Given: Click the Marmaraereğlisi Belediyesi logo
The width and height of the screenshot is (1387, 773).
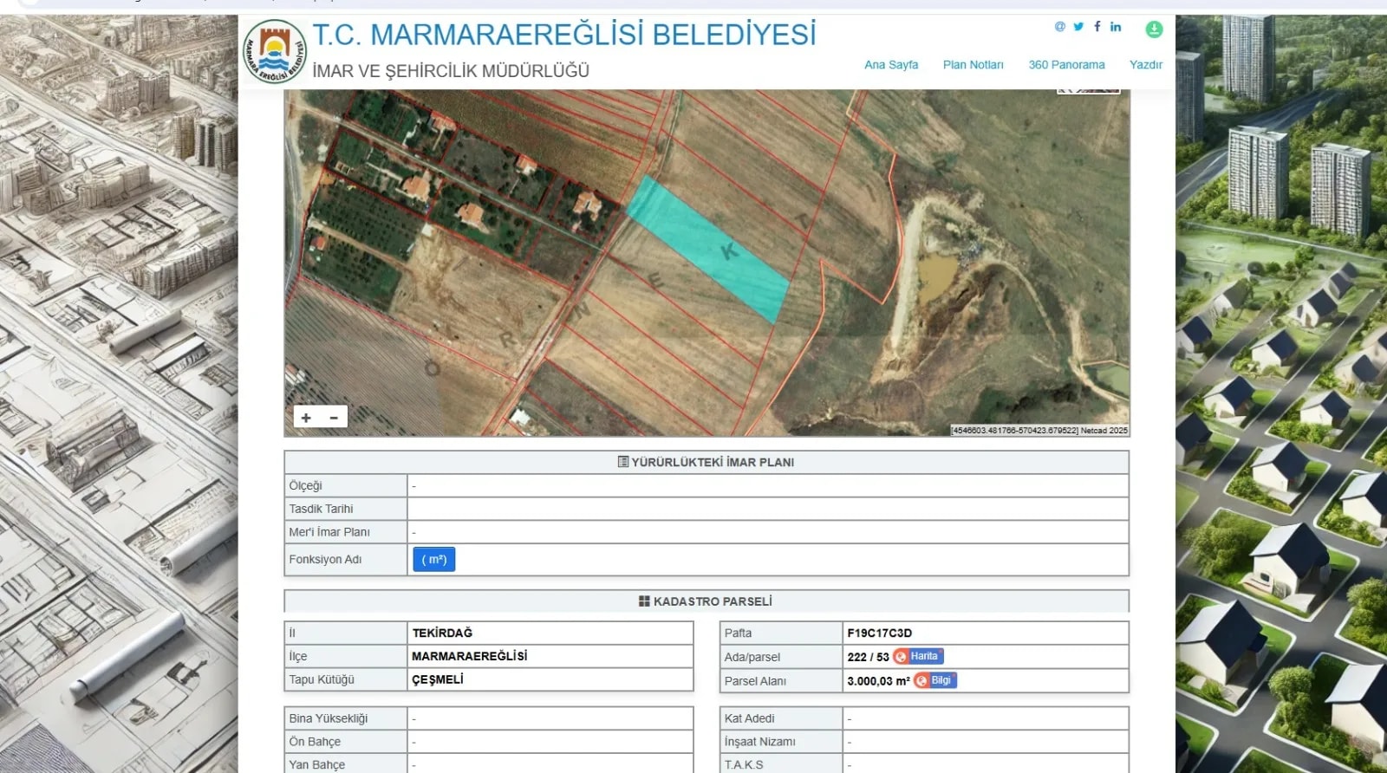Looking at the screenshot, I should coord(275,51).
